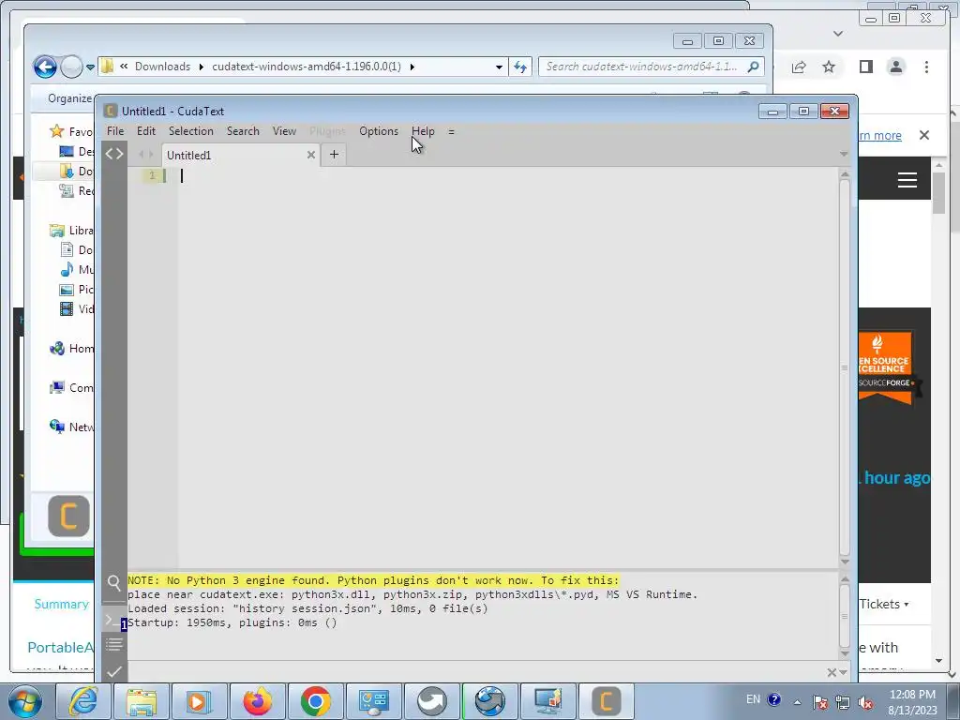Open the SourceForge hamburger menu

point(907,180)
